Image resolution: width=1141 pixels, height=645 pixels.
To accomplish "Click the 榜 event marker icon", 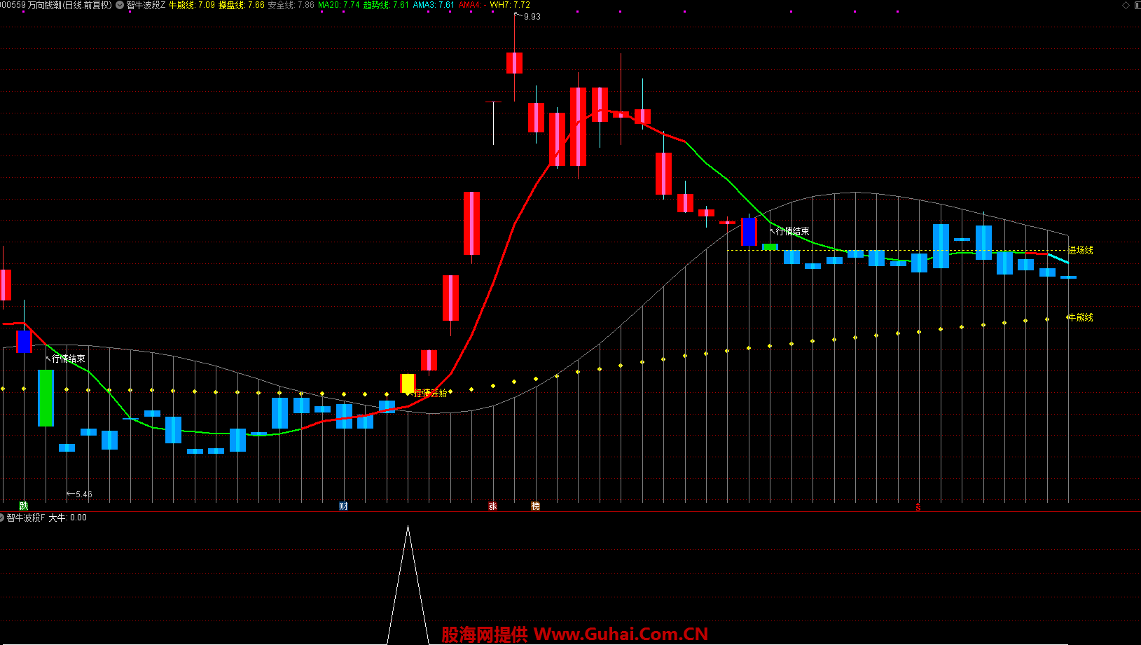I will tap(535, 506).
